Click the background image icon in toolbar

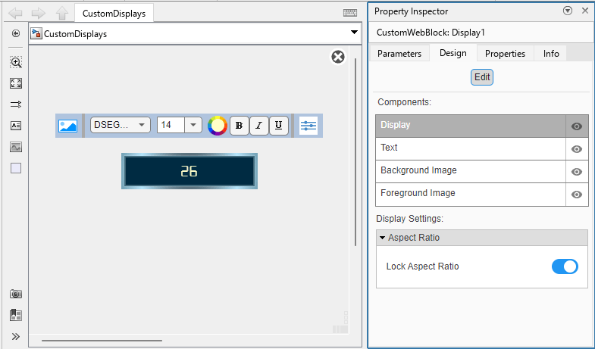[68, 126]
